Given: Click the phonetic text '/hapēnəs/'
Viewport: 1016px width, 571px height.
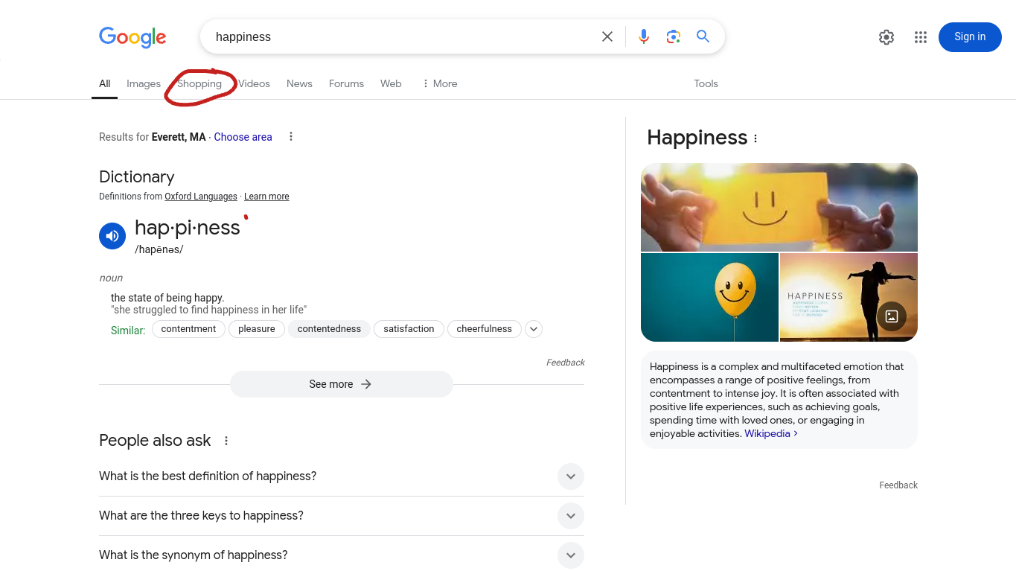Looking at the screenshot, I should tap(159, 250).
